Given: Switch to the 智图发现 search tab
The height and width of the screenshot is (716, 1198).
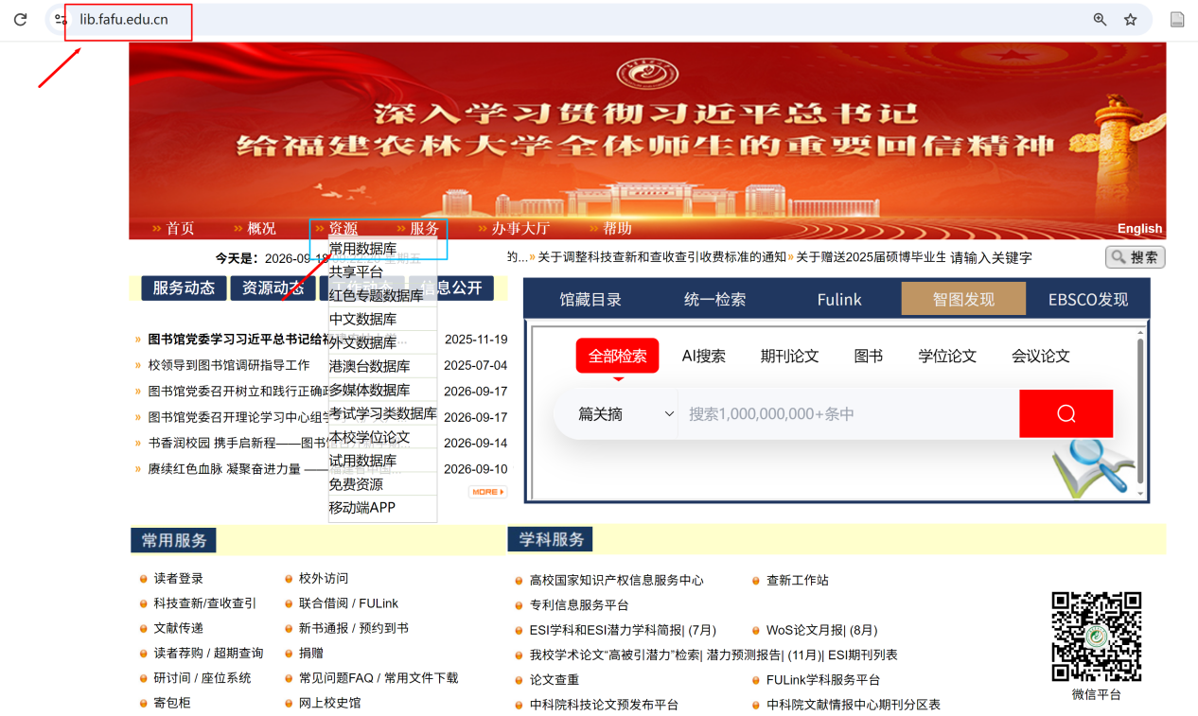Looking at the screenshot, I should click(x=963, y=299).
